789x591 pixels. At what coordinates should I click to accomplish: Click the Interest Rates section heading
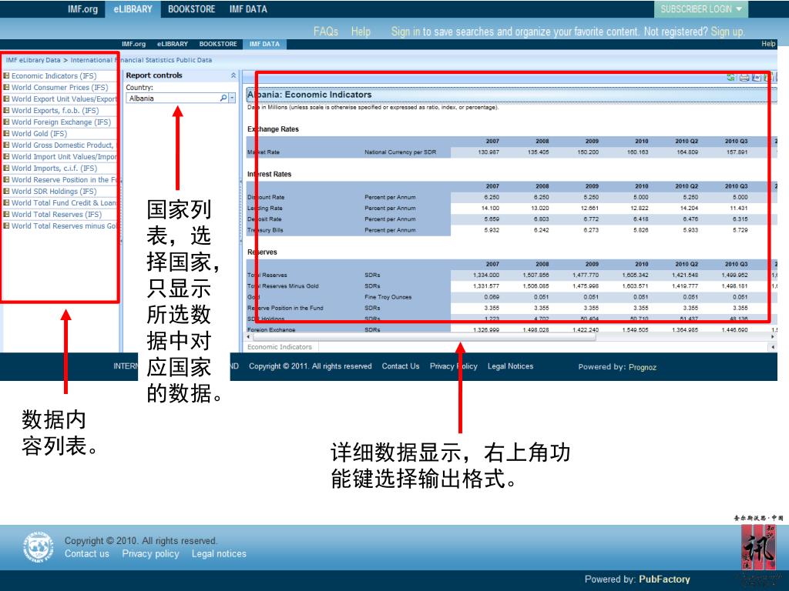[269, 175]
